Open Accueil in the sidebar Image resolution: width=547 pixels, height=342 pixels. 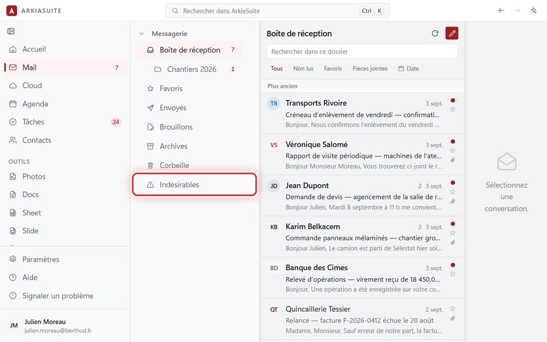coord(65,49)
